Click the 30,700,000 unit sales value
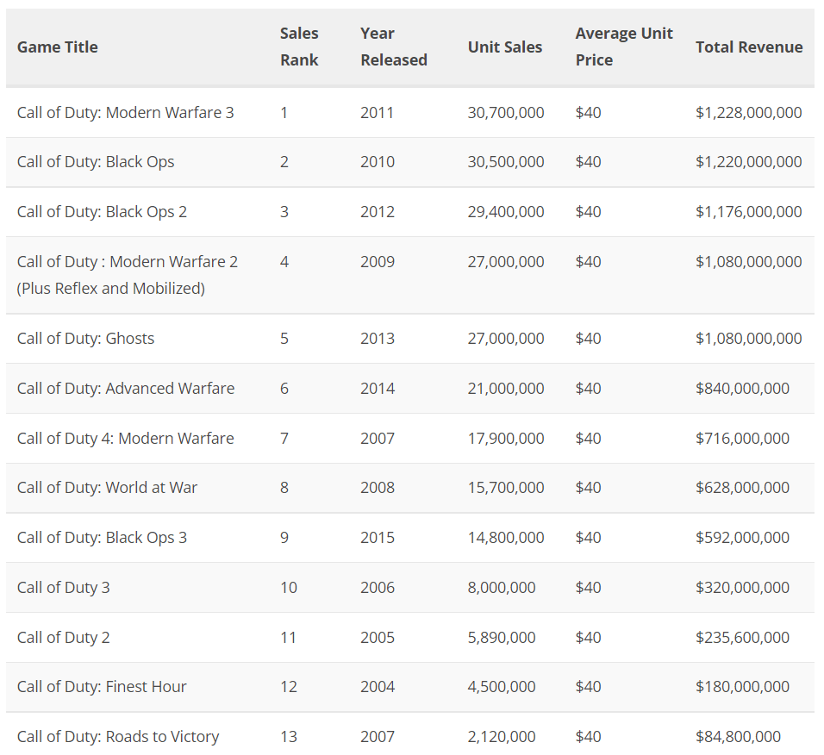This screenshot has width=824, height=755. point(506,113)
